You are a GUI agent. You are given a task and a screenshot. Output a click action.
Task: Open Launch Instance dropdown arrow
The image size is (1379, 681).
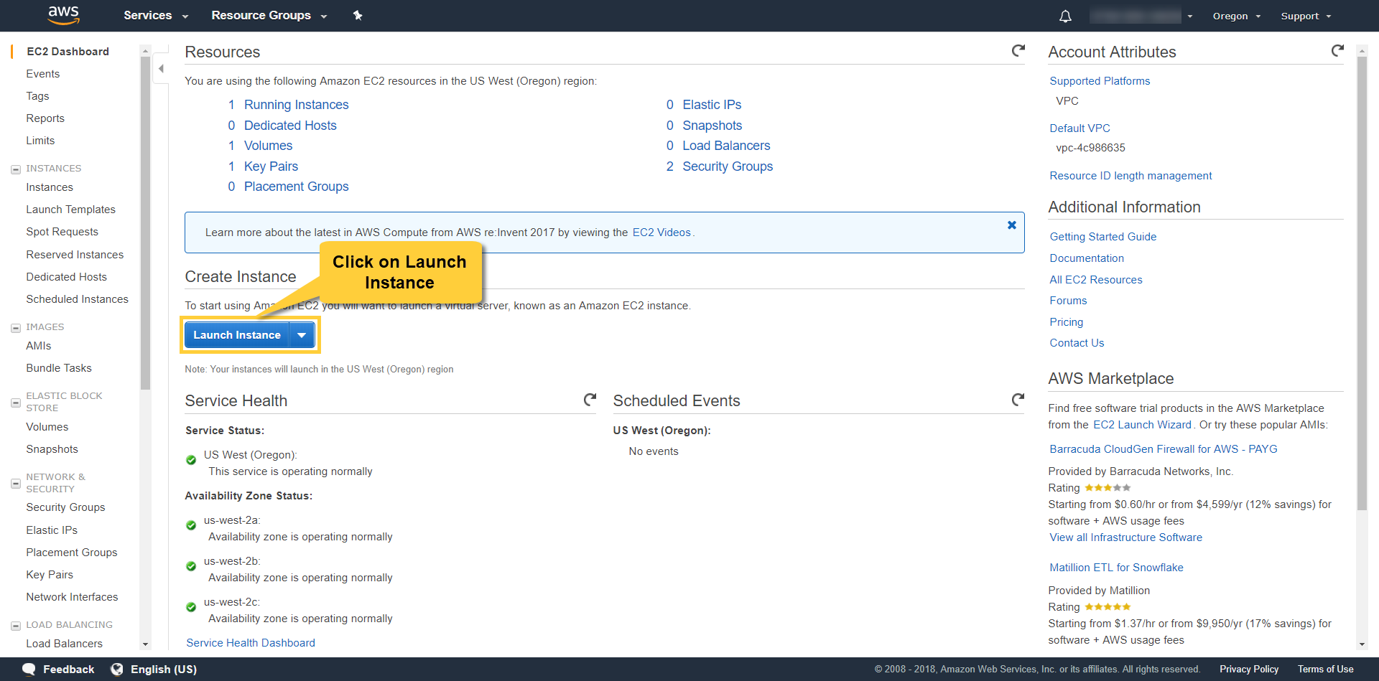point(302,335)
